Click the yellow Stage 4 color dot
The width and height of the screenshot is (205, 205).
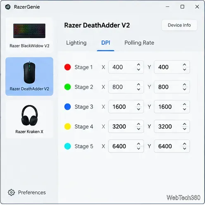pos(67,126)
